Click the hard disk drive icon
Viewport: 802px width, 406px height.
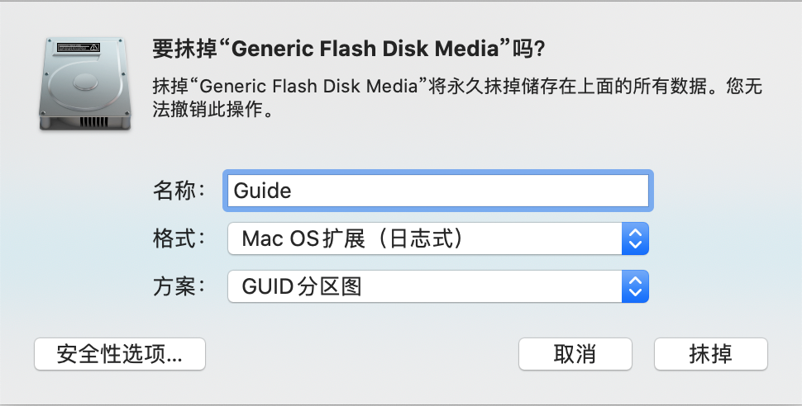point(85,84)
